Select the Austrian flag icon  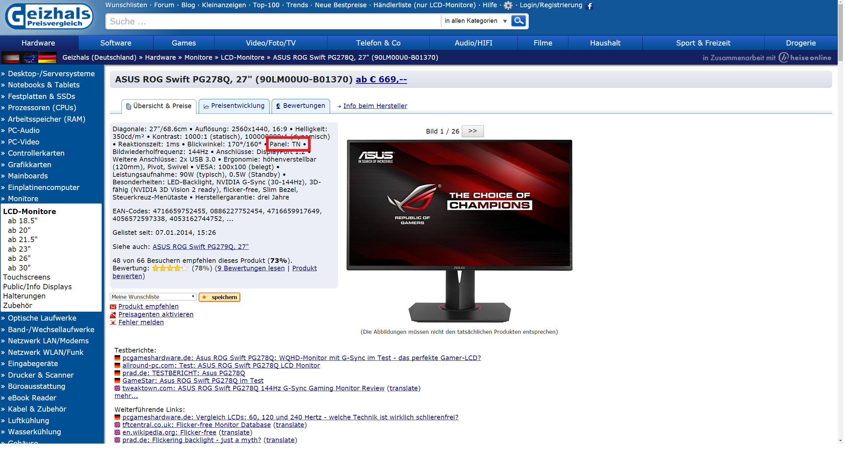[x=11, y=57]
